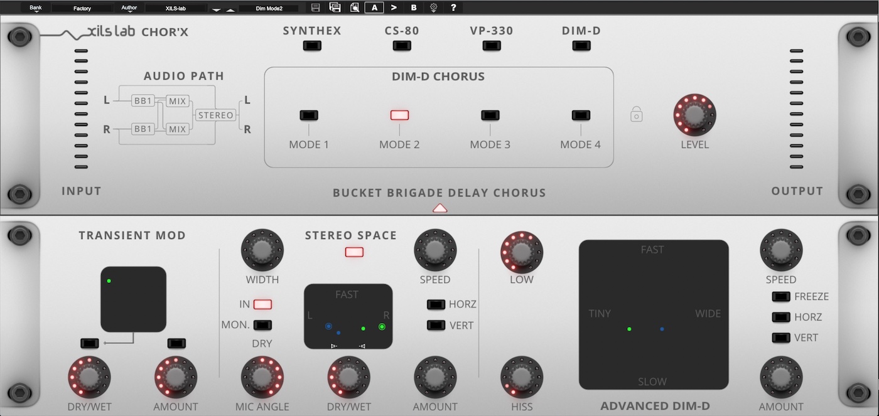Click left speaker icon in Stereo pad
Image resolution: width=879 pixels, height=416 pixels.
coord(334,346)
